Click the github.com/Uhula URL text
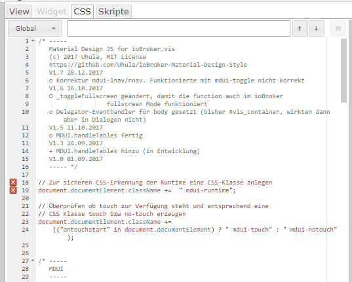Viewport: 352px width, 282px height. 148,65
